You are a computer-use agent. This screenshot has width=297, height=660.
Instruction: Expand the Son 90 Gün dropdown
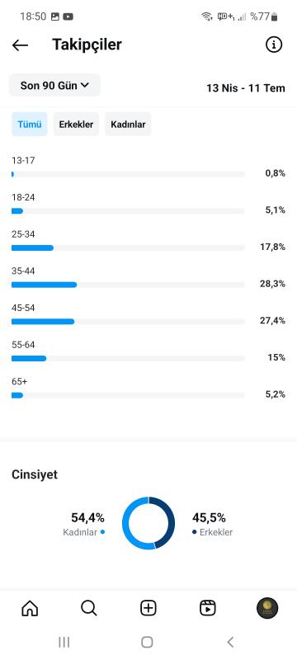pyautogui.click(x=54, y=86)
